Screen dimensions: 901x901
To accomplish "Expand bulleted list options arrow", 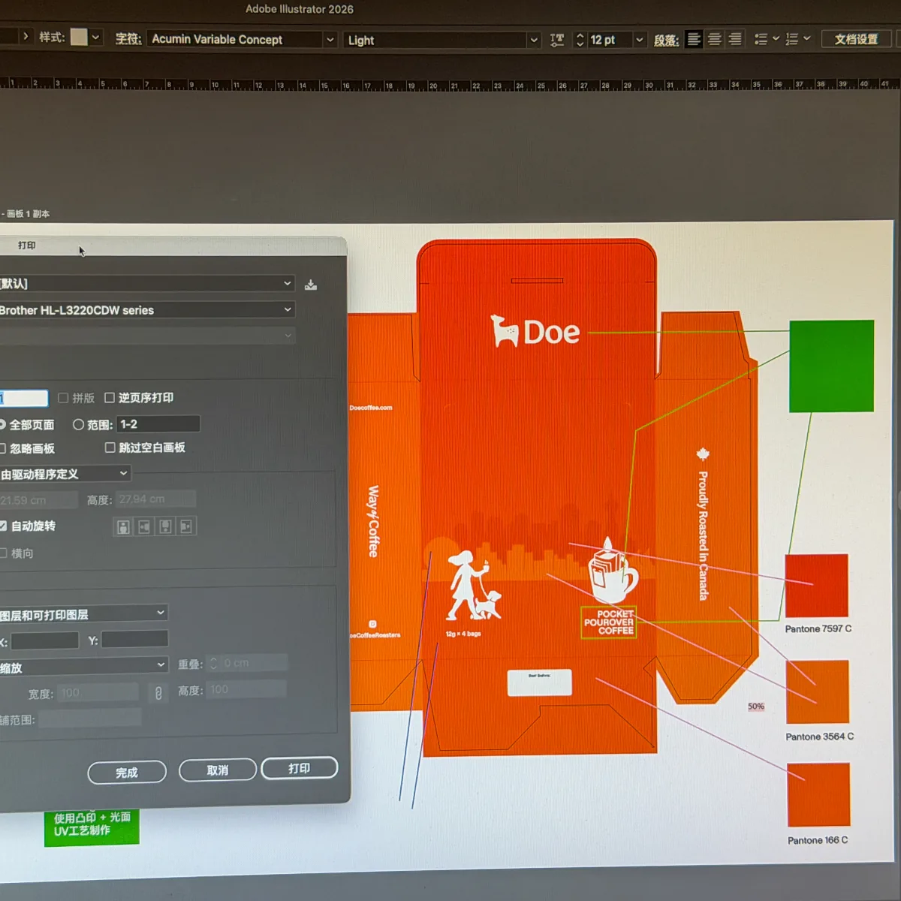I will pyautogui.click(x=776, y=38).
